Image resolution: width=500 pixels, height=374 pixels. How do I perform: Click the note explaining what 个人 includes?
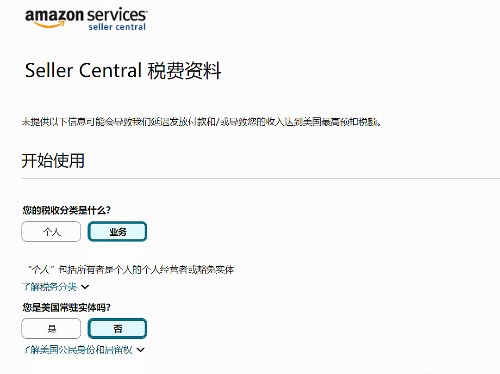[x=131, y=270]
